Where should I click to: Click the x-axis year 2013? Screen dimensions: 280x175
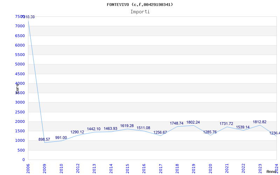[94, 169]
